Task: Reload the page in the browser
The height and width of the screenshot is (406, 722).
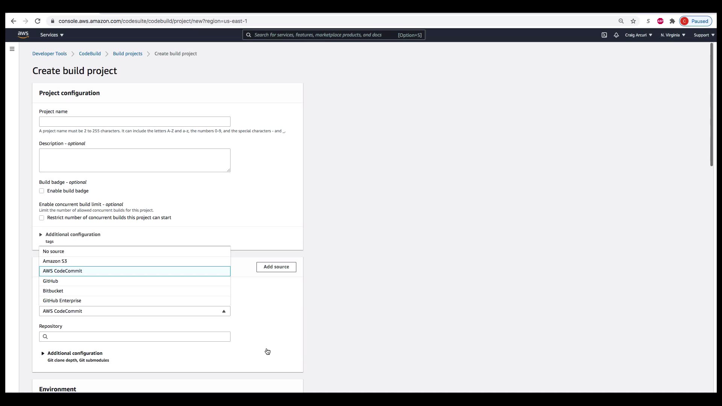Action: [x=38, y=21]
